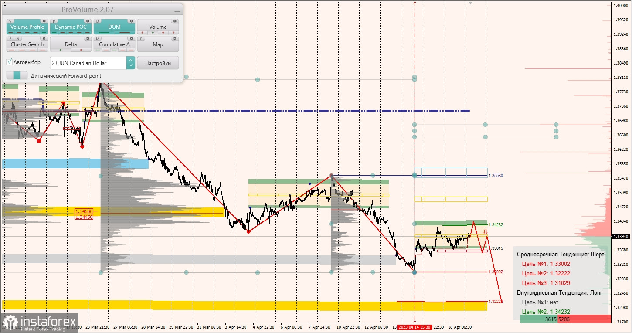Viewport: 632px width, 333px height.
Task: Open the Volume button's gear settings
Action: (x=175, y=21)
